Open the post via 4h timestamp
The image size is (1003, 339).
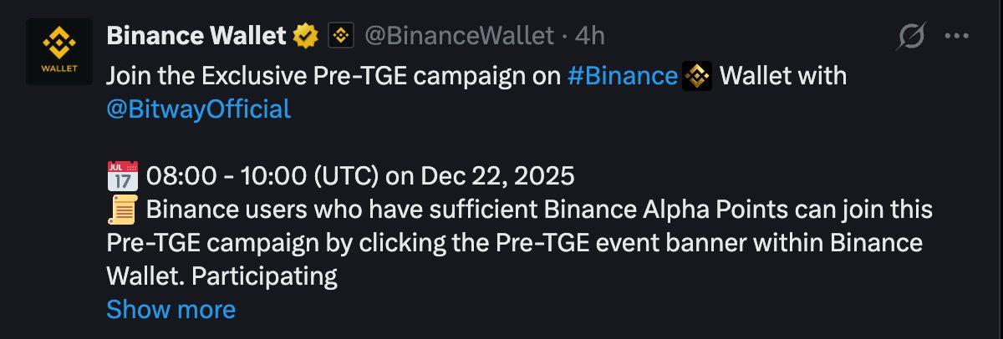pos(590,36)
